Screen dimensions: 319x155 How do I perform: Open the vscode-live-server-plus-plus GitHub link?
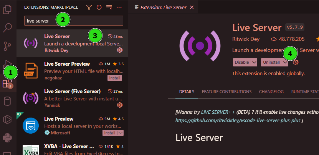238,121
